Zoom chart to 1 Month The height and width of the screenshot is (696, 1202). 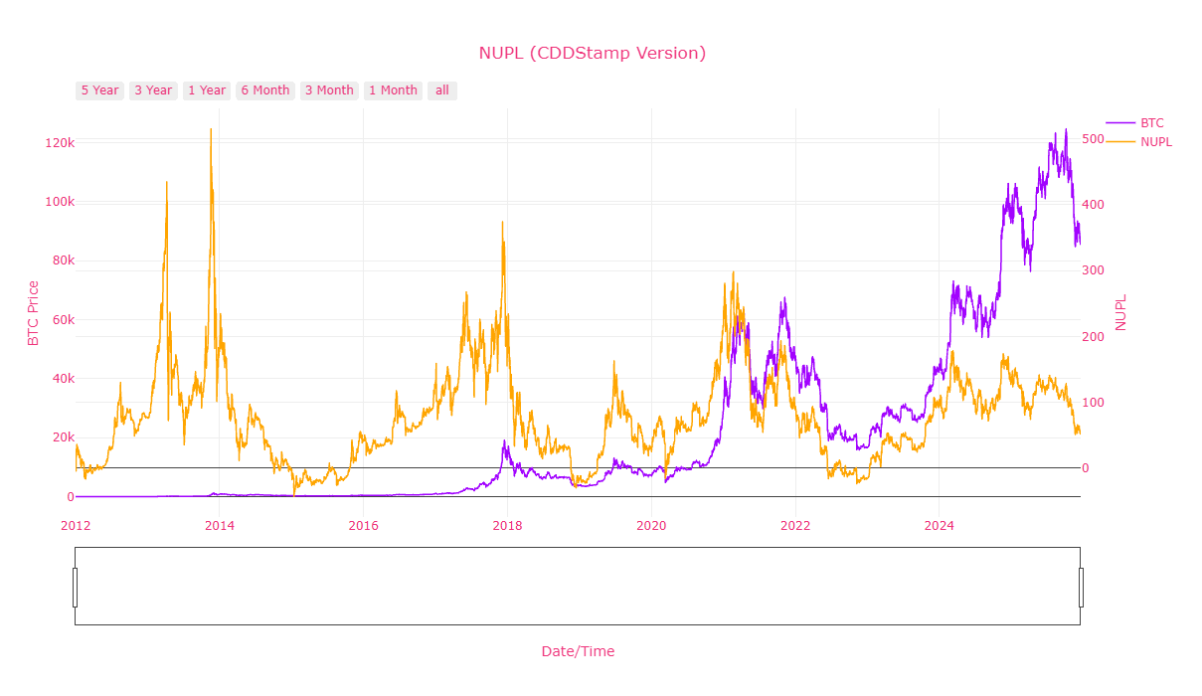coord(393,90)
